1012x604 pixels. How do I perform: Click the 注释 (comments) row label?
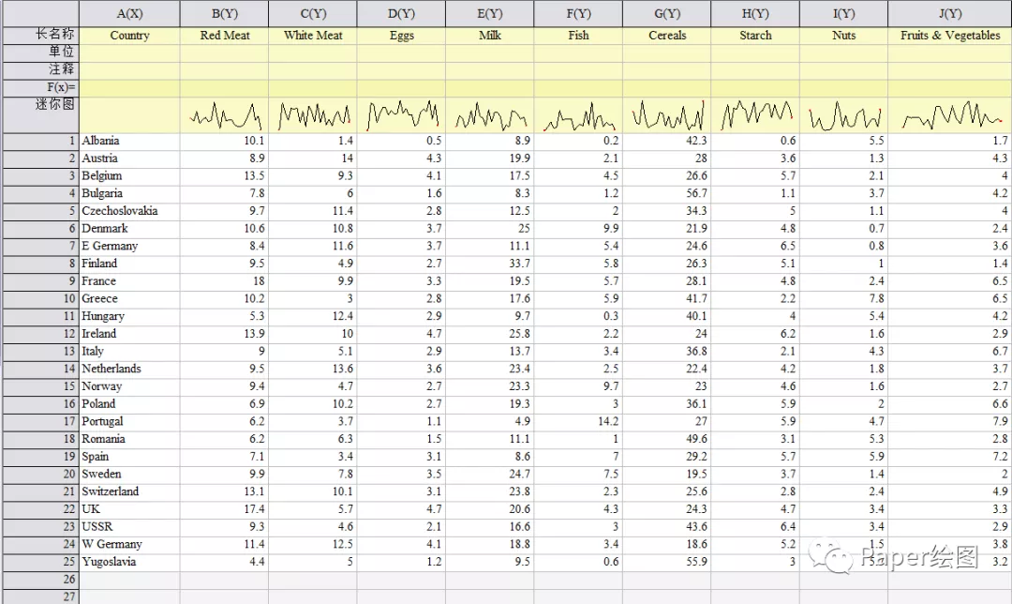pos(39,70)
